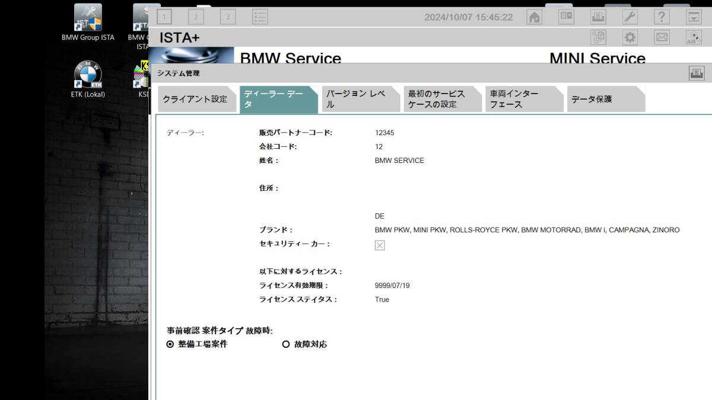Click the company code value 12
This screenshot has width=712, height=400.
(x=379, y=147)
